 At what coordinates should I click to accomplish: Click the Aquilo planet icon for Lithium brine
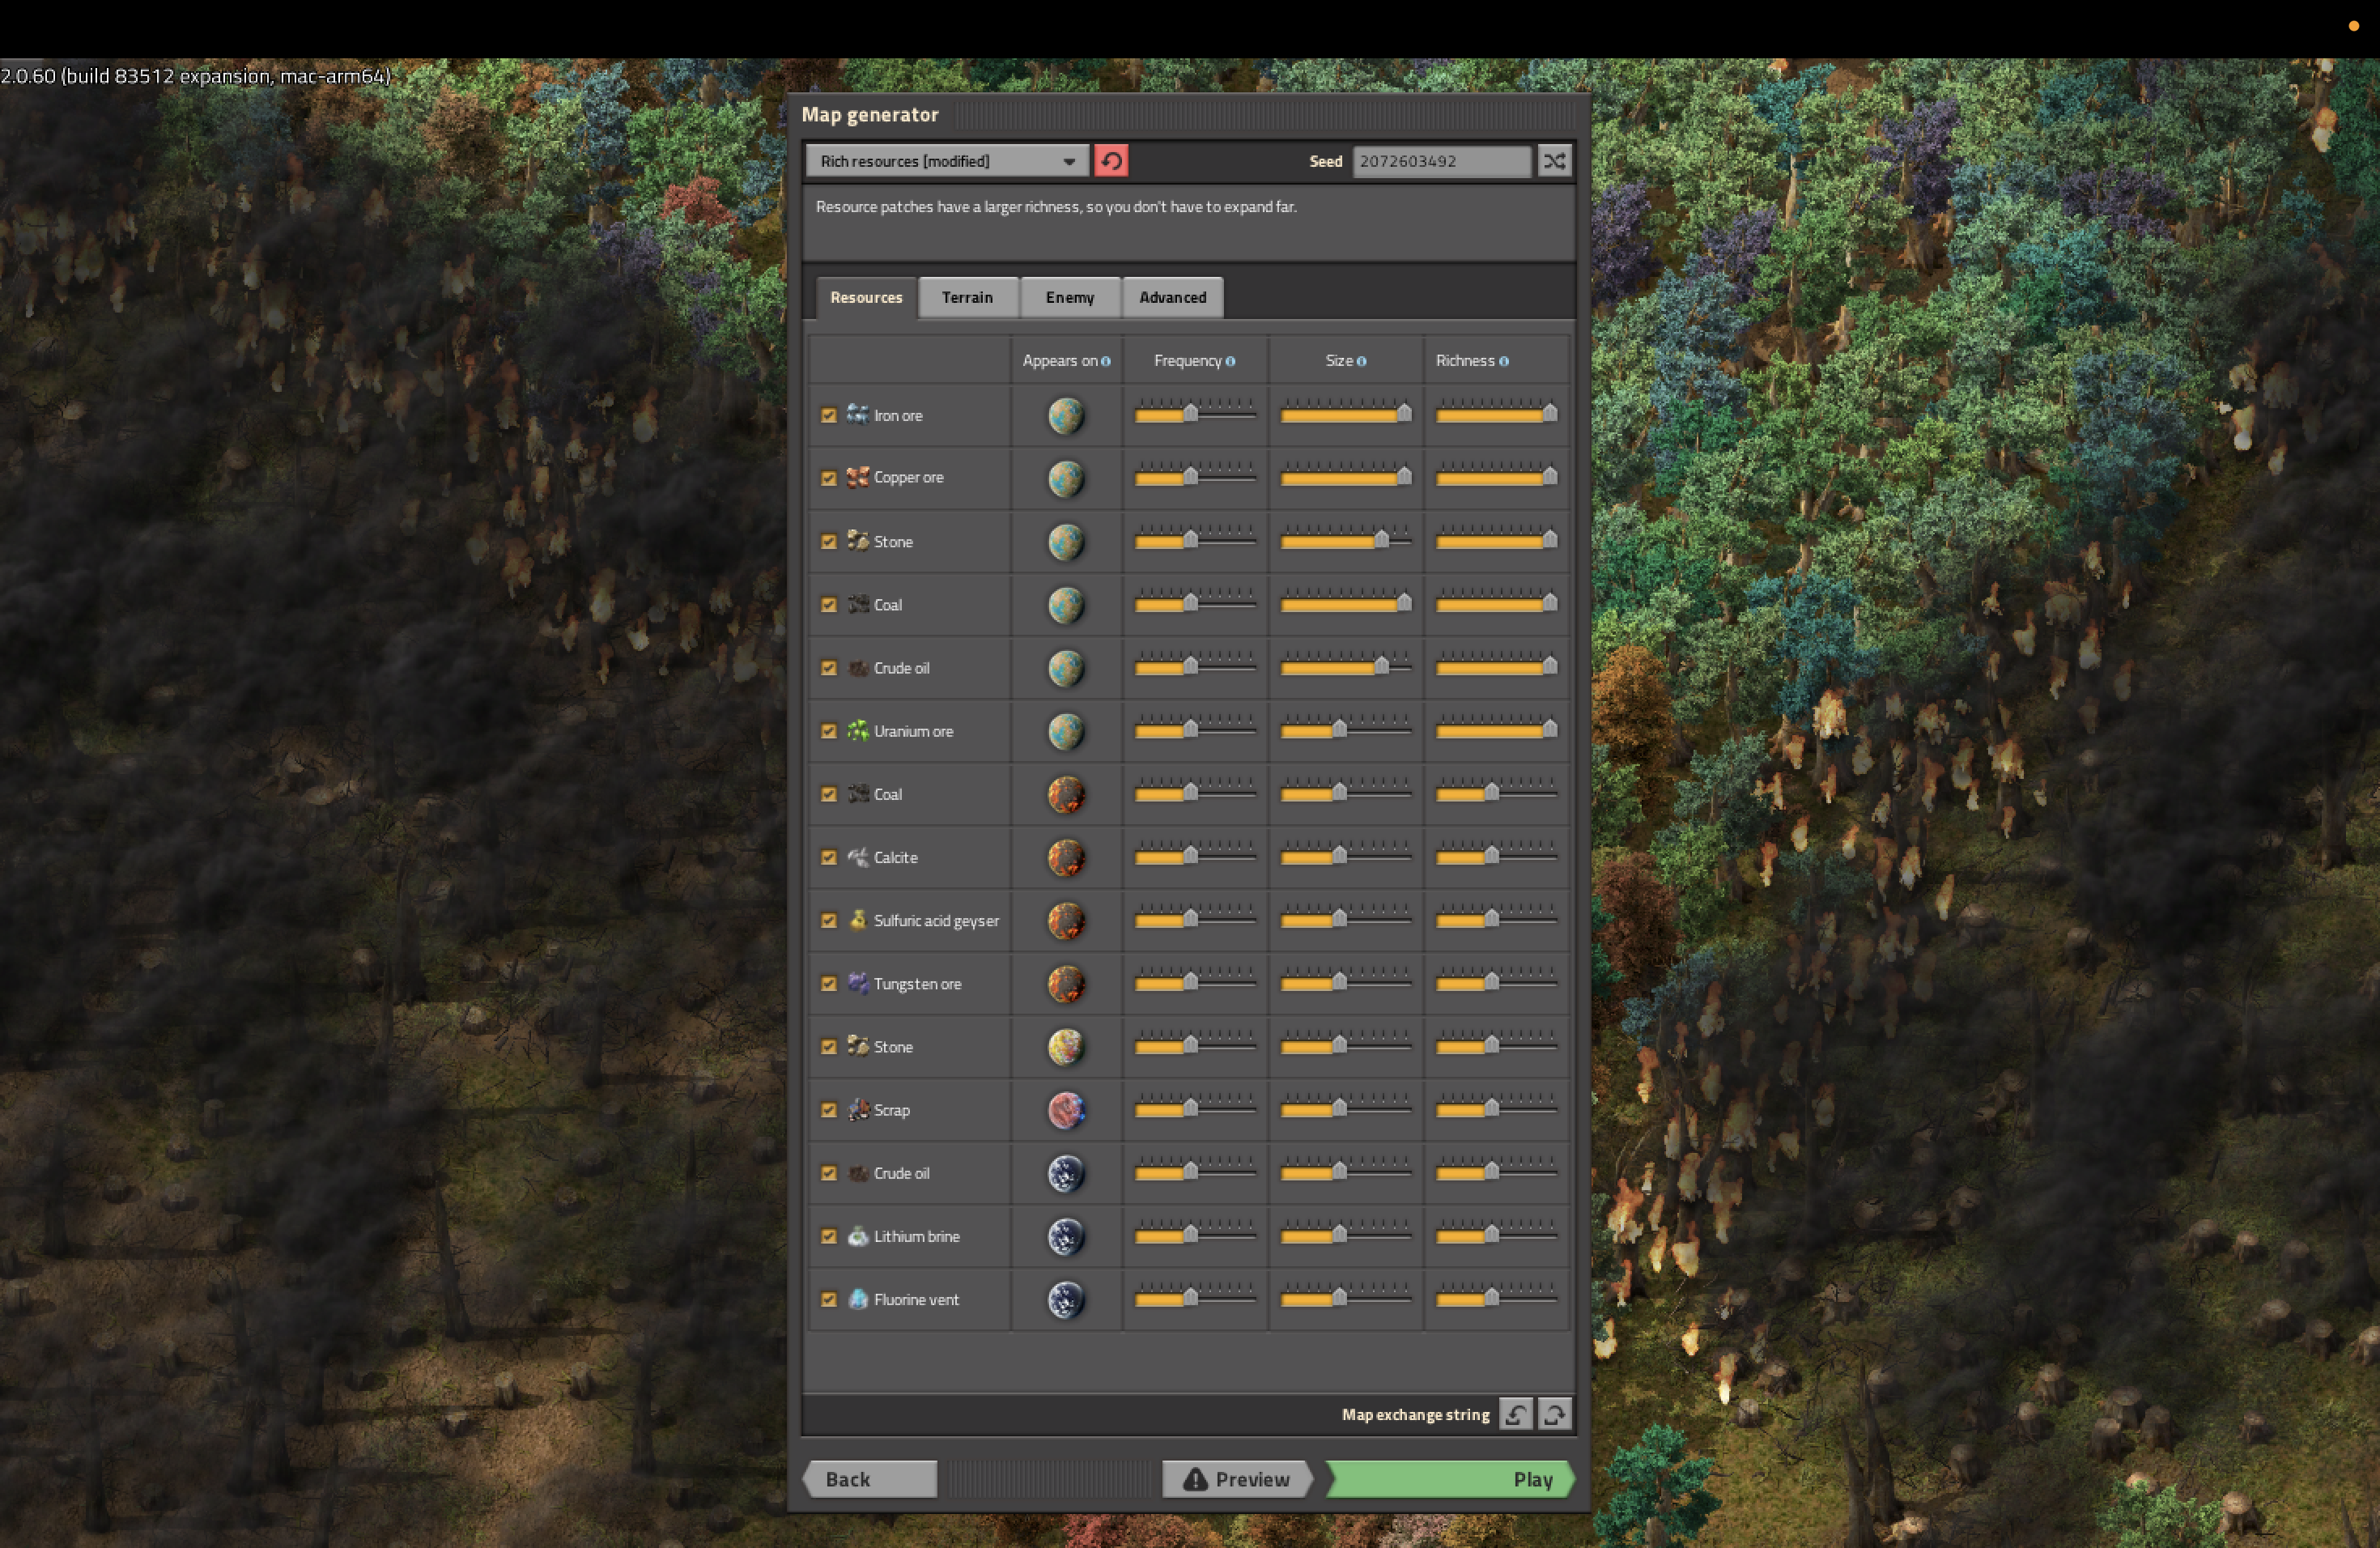coord(1066,1236)
